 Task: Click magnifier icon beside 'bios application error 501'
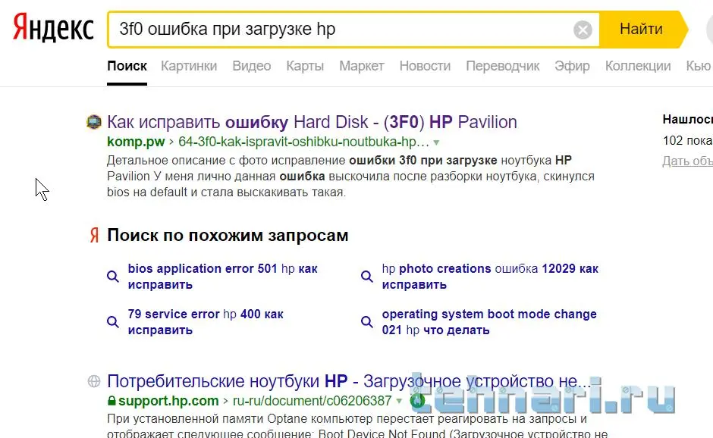pos(113,277)
